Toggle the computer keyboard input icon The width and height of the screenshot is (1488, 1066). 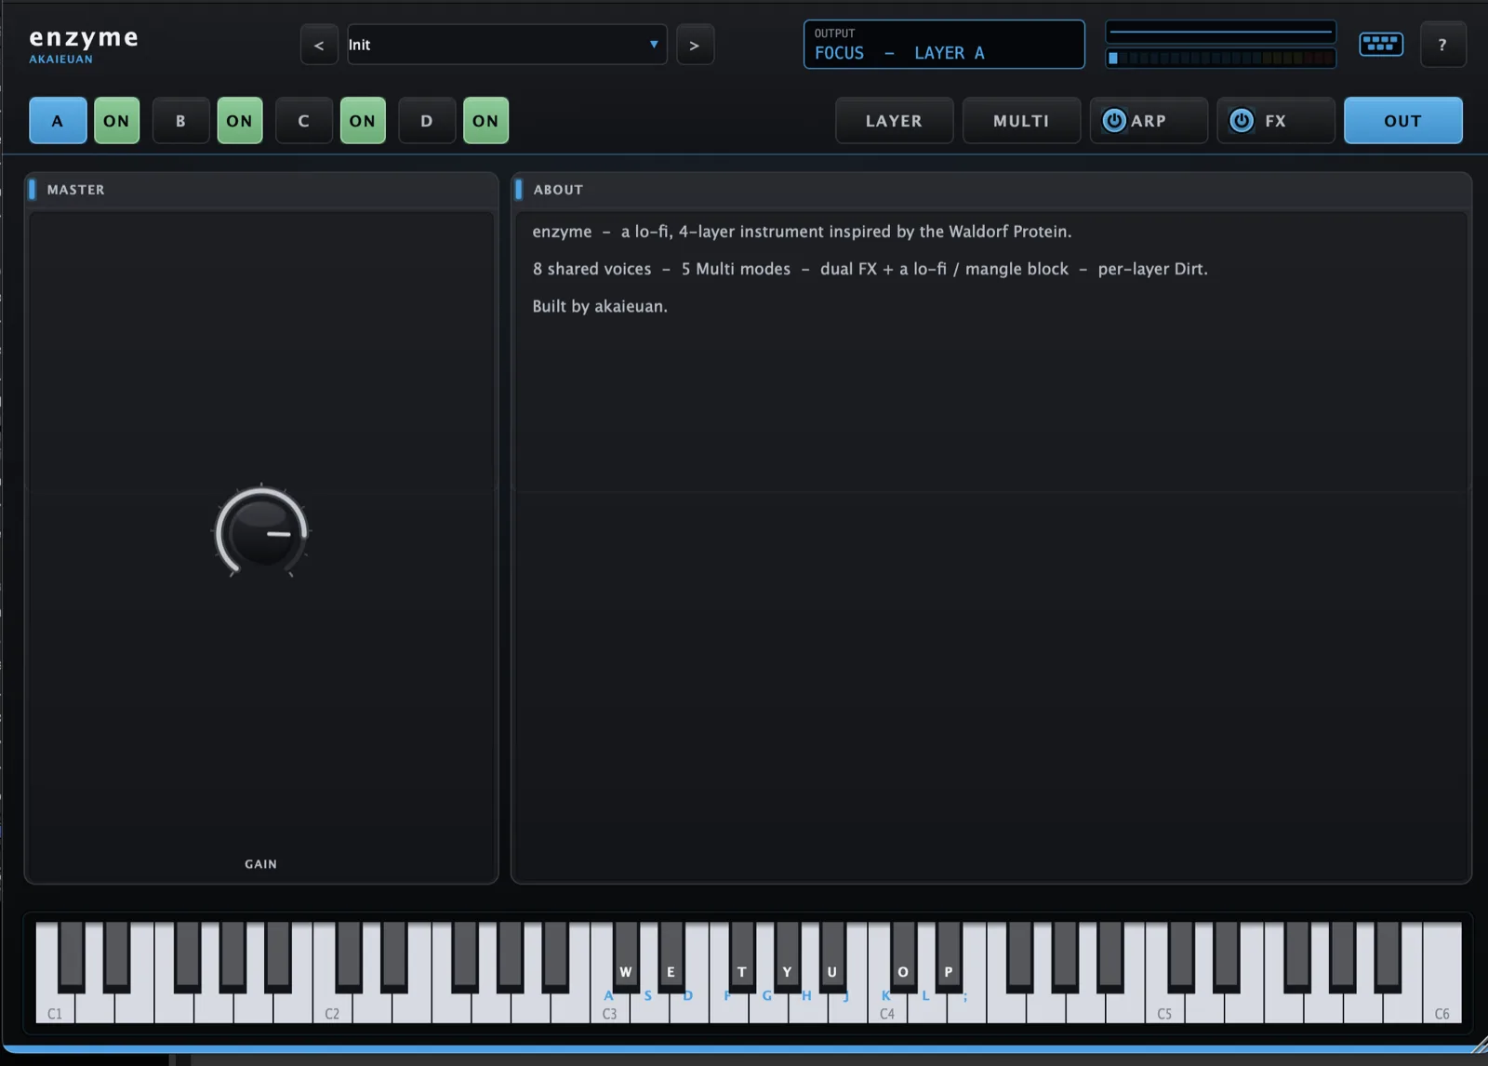click(1381, 44)
